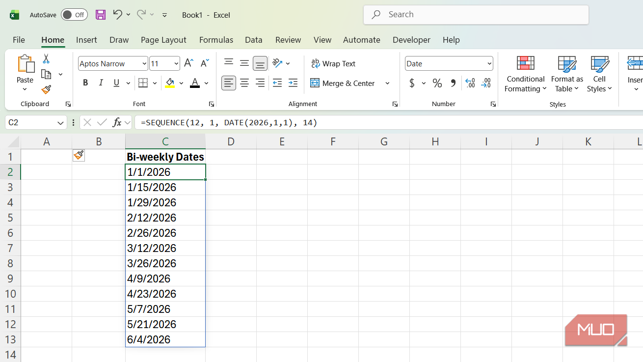The height and width of the screenshot is (362, 643).
Task: Apply the Font Color swatch
Action: (x=195, y=83)
